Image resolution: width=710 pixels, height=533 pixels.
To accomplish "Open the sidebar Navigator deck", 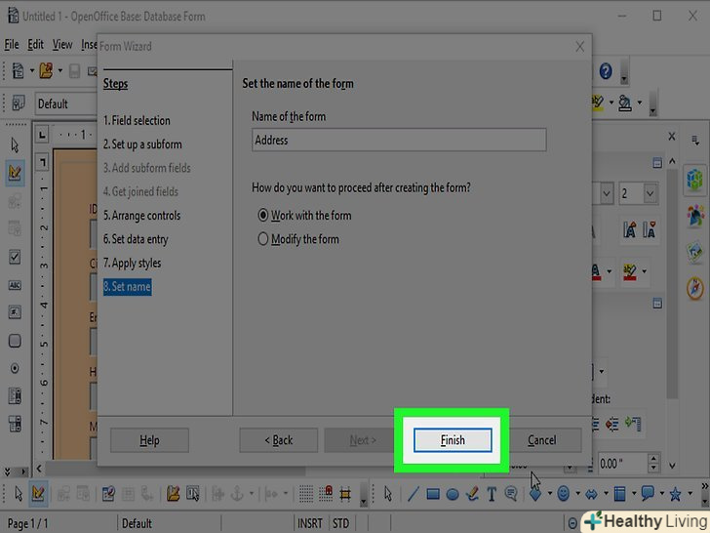I will coord(695,288).
